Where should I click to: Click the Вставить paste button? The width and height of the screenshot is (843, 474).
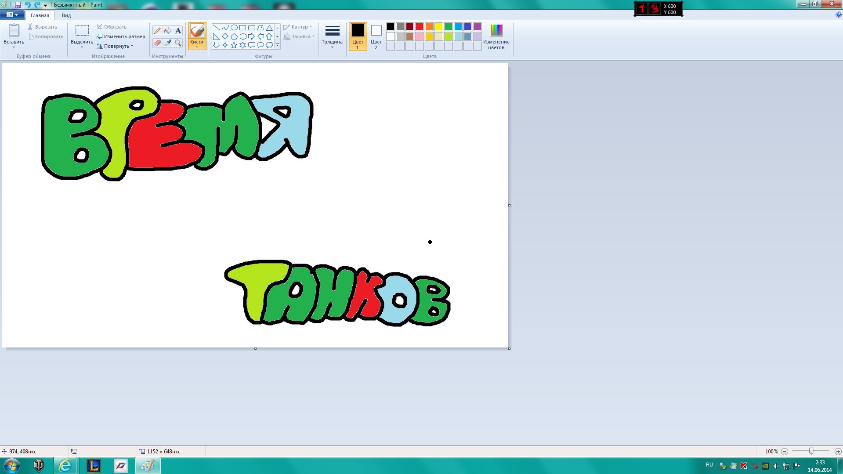pos(14,34)
